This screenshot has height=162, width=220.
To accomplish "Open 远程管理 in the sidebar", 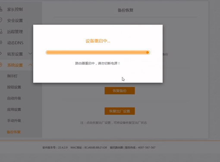I will click(x=15, y=32).
